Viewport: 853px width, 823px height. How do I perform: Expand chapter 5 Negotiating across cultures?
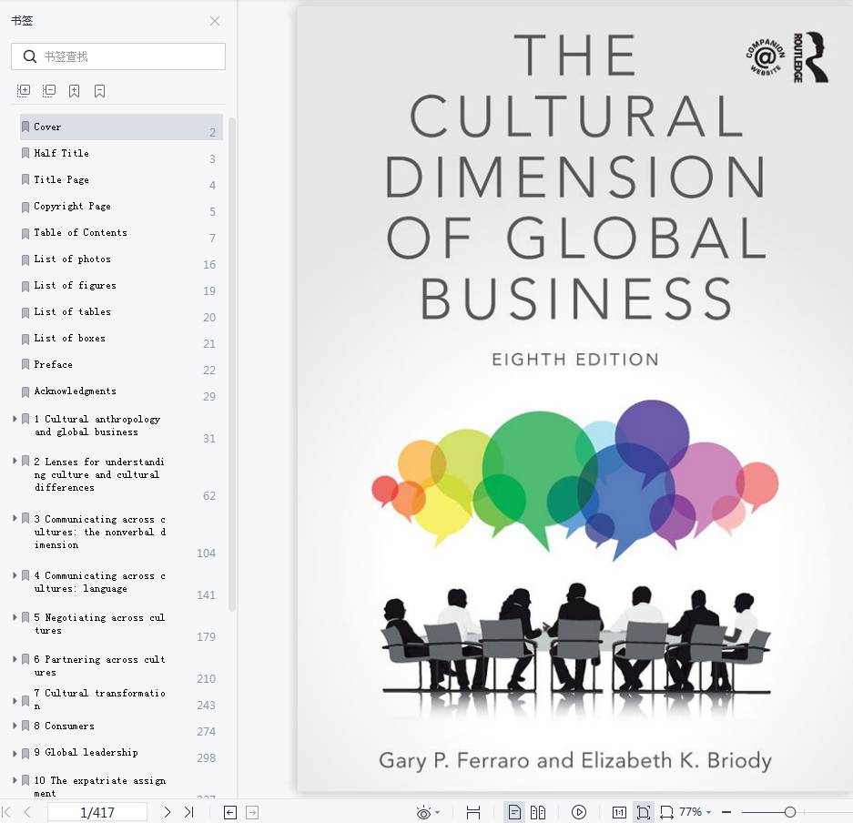coord(15,617)
